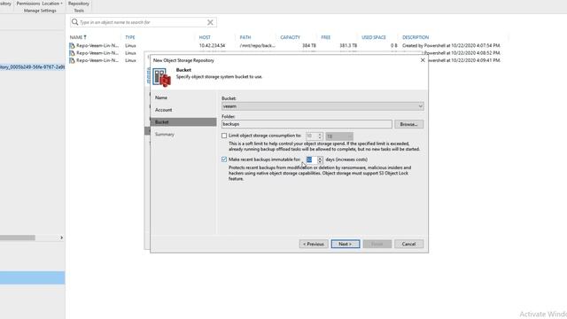
Task: Sort by USED SPACE column header
Action: (374, 37)
